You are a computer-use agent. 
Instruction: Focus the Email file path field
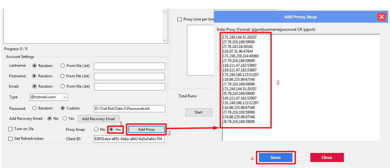tap(130, 87)
